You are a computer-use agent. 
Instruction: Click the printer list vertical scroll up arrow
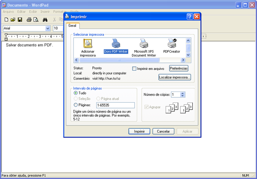[x=188, y=40]
